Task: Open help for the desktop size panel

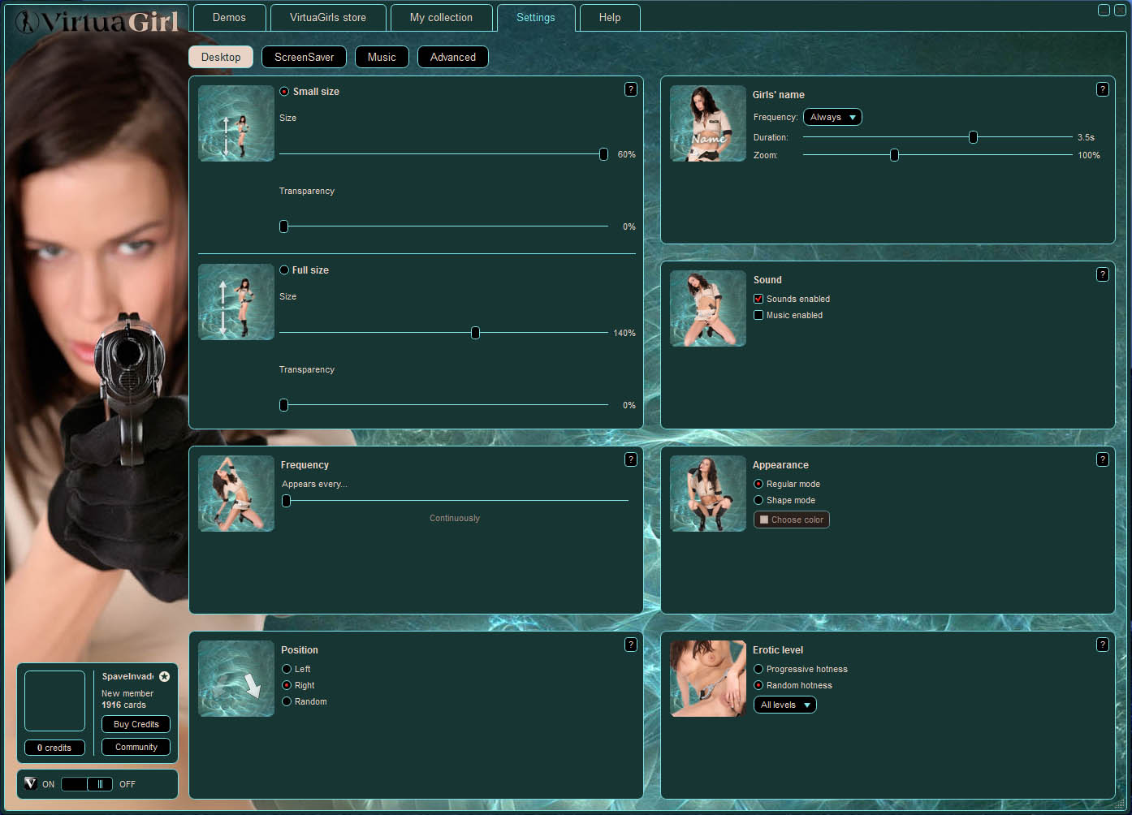Action: (630, 89)
